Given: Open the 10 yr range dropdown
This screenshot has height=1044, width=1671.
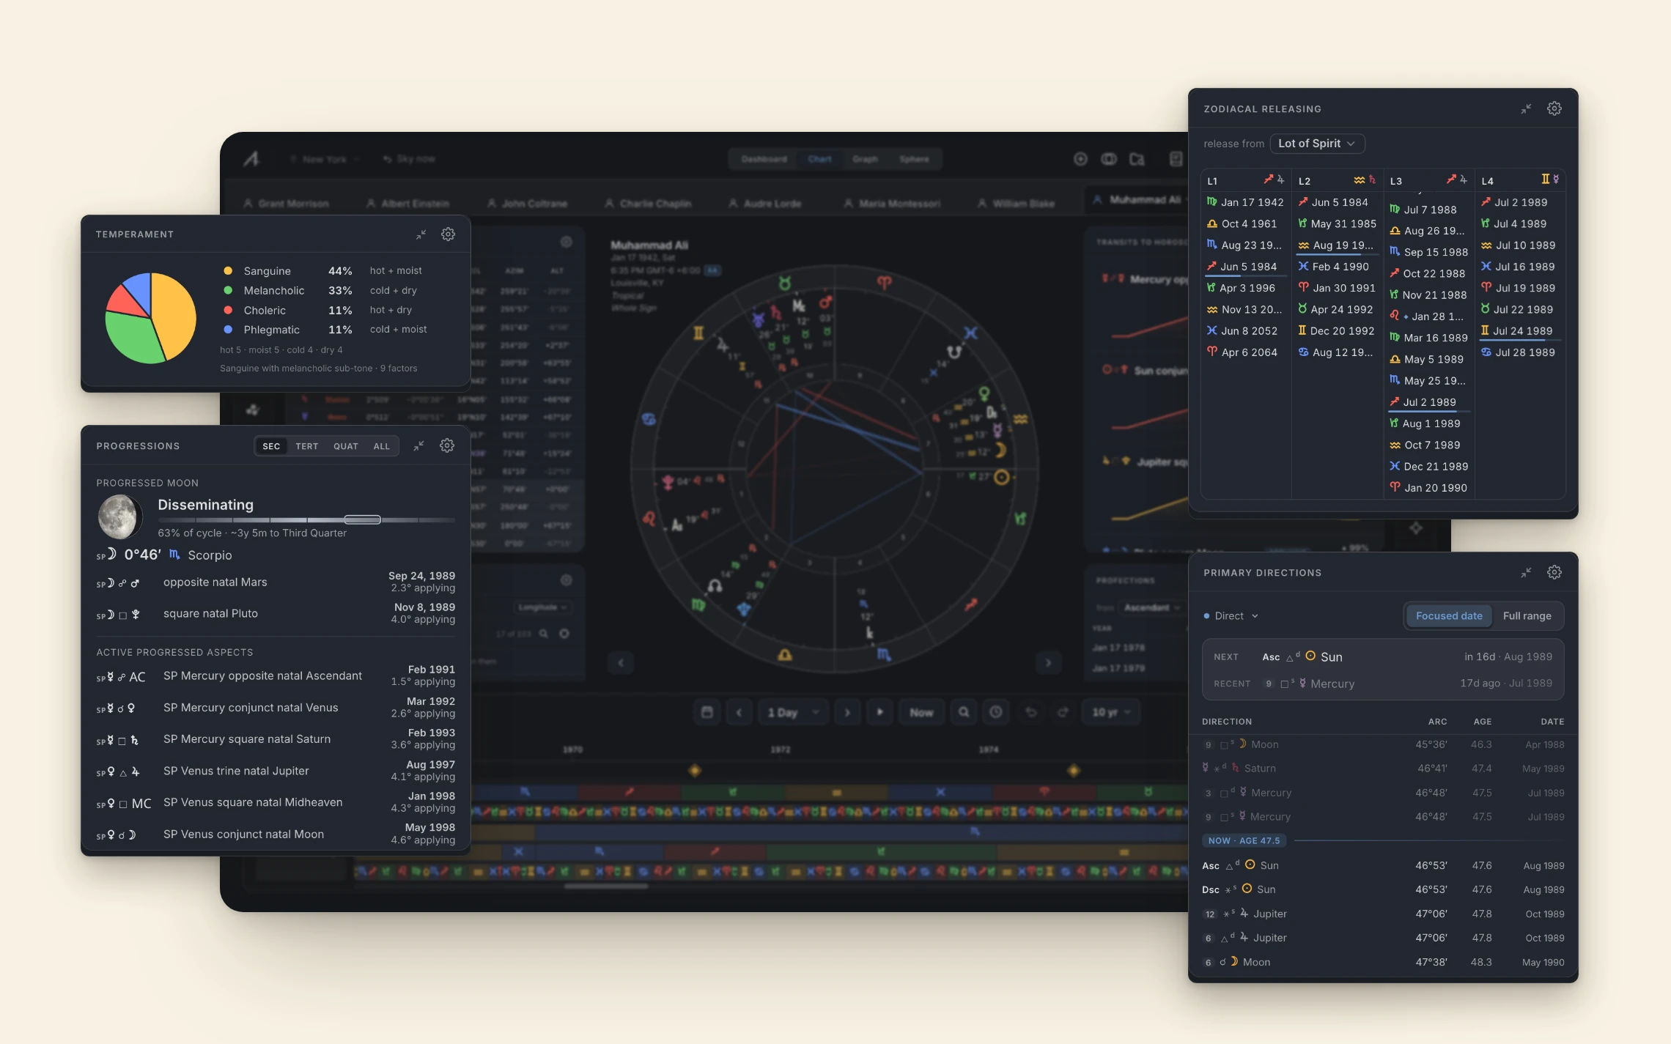Looking at the screenshot, I should point(1112,712).
